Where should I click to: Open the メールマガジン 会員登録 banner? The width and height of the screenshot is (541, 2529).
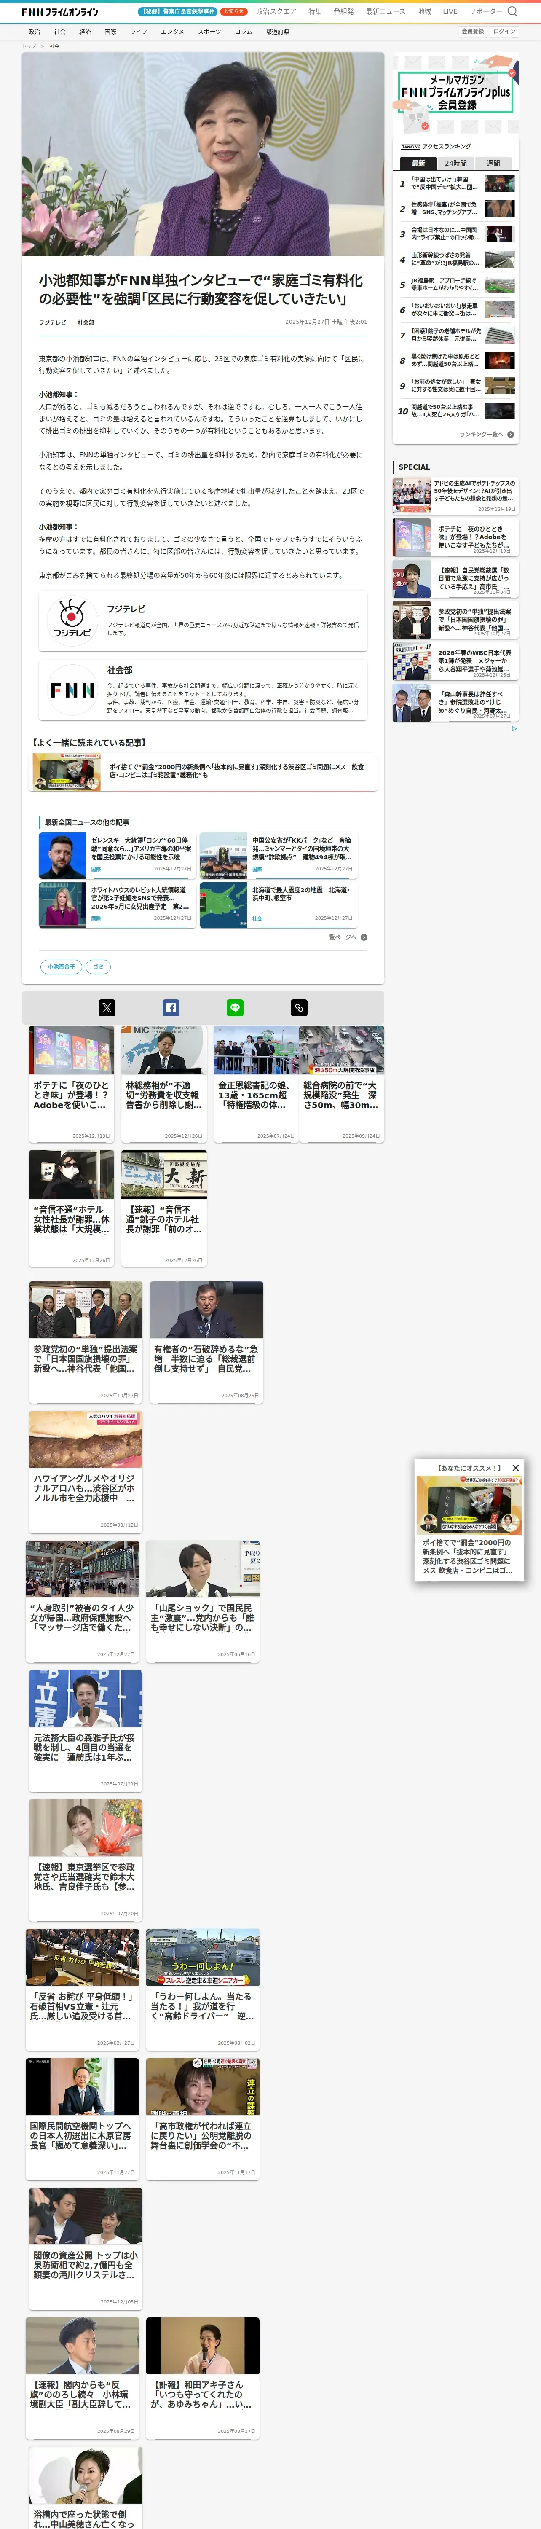[455, 93]
